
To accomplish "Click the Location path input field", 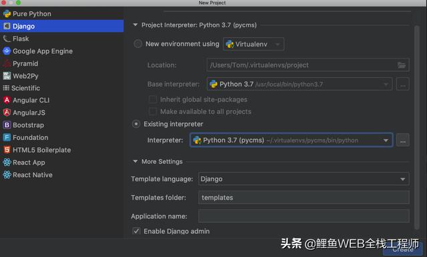I will [308, 65].
